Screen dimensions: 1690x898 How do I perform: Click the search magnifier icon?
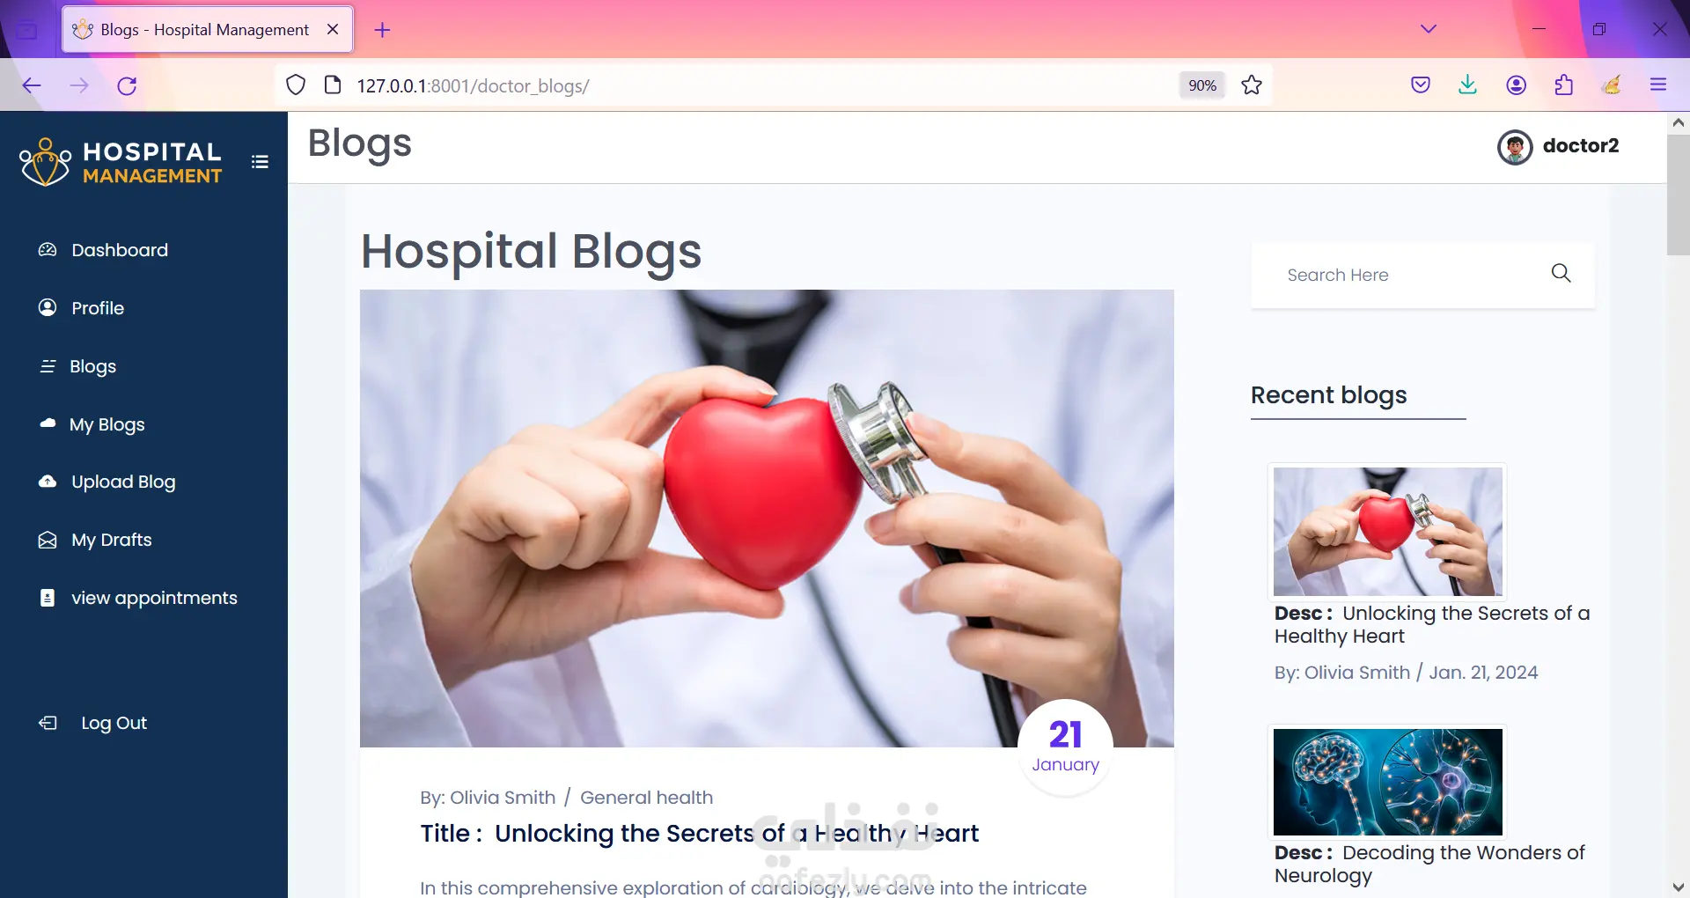coord(1561,273)
